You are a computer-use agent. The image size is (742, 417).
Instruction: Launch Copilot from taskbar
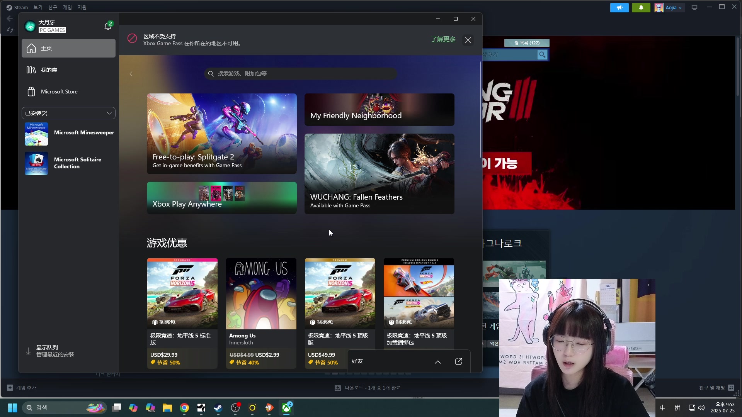(x=133, y=408)
